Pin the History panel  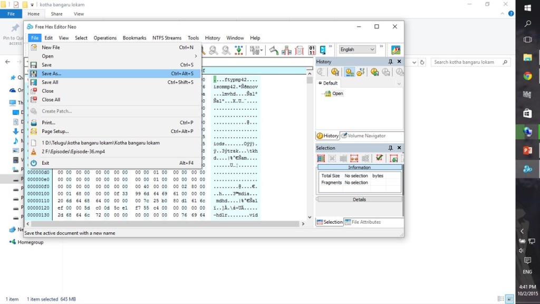390,61
